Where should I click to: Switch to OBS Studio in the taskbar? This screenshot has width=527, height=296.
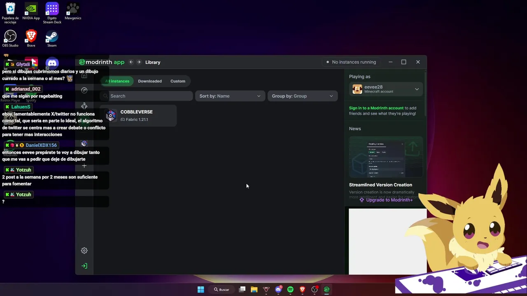coord(315,289)
